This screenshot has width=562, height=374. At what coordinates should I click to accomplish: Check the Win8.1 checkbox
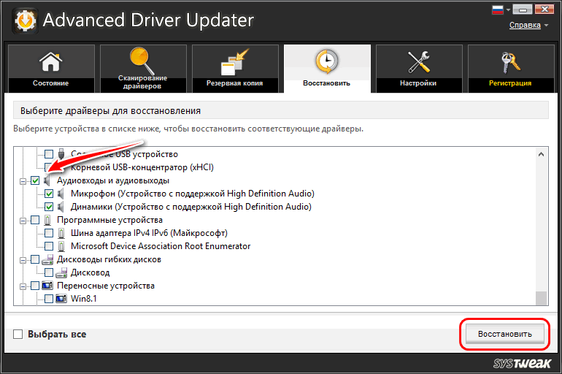(x=49, y=299)
